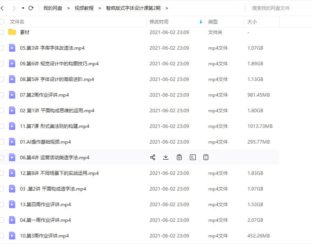
Task: Tick the checkbox for 05.第3讲 字库字体改造法.mp4
Action: [x=2, y=48]
